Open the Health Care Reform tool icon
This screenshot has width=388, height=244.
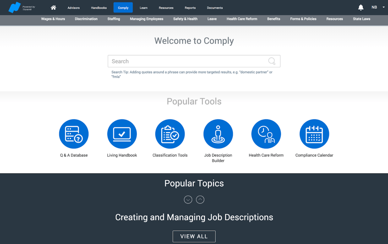pyautogui.click(x=266, y=134)
